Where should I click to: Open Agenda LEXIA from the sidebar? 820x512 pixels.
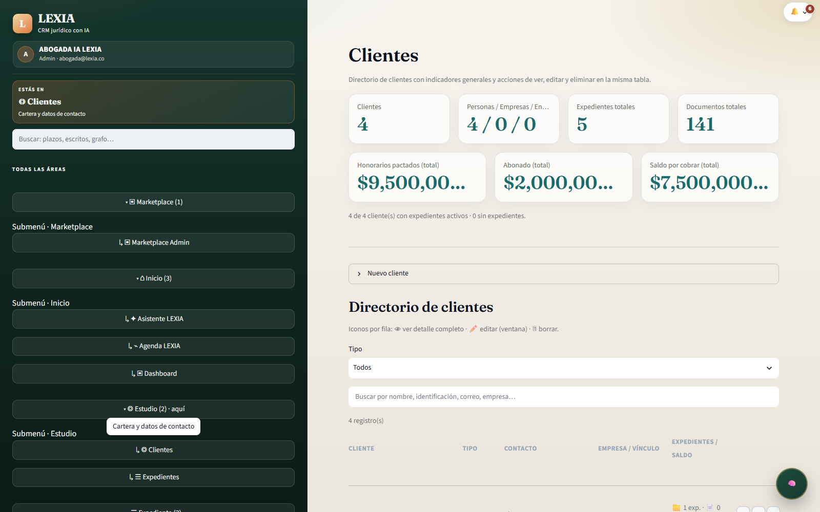point(153,346)
